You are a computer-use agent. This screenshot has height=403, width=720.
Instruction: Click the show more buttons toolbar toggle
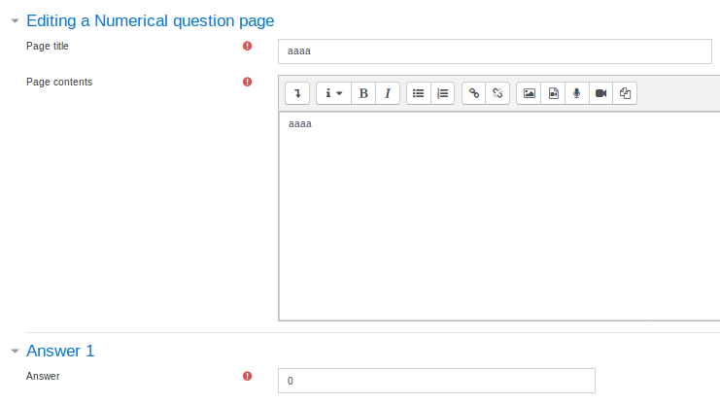297,93
